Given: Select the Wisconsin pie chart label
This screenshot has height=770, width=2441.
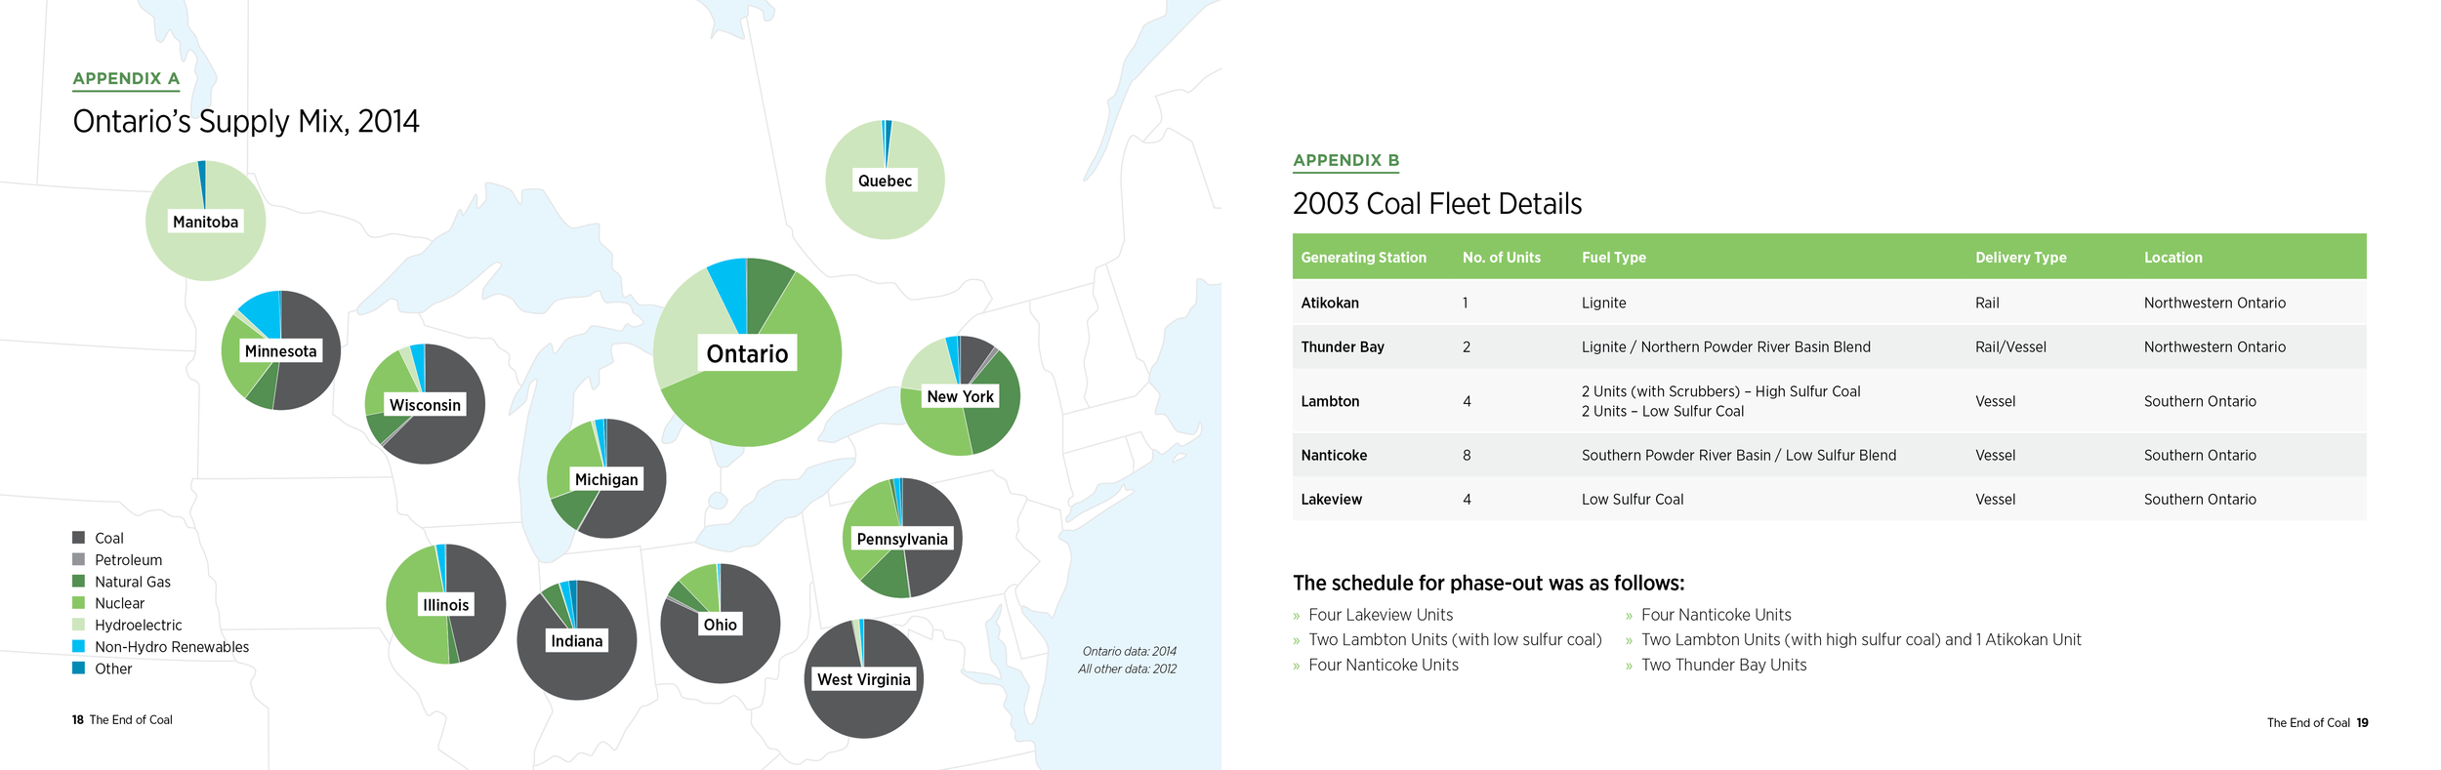Looking at the screenshot, I should 425,405.
